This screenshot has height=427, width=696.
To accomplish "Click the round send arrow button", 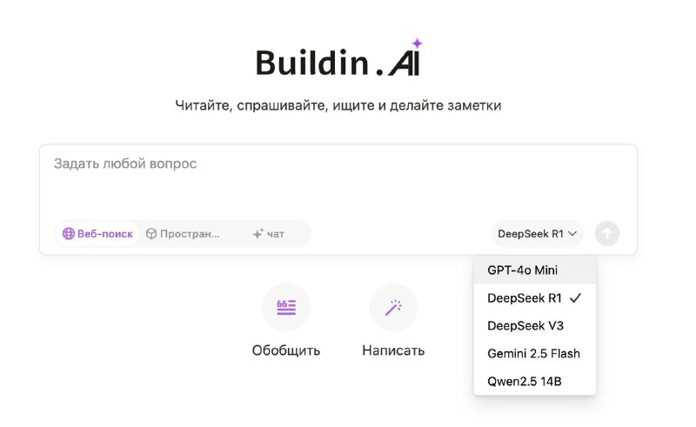I will tap(606, 233).
